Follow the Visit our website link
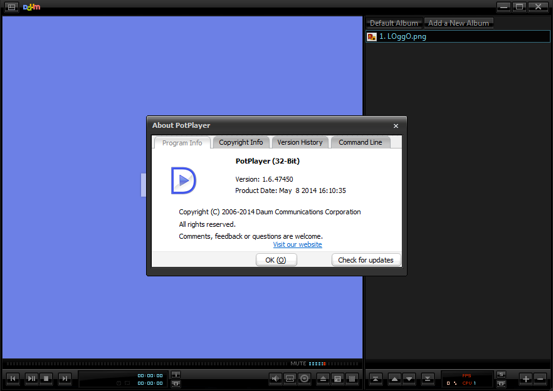The width and height of the screenshot is (553, 391). 297,244
